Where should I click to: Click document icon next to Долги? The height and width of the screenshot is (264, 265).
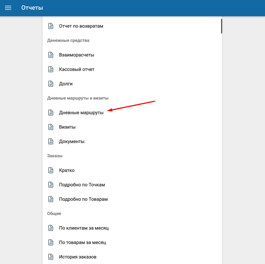pos(51,84)
